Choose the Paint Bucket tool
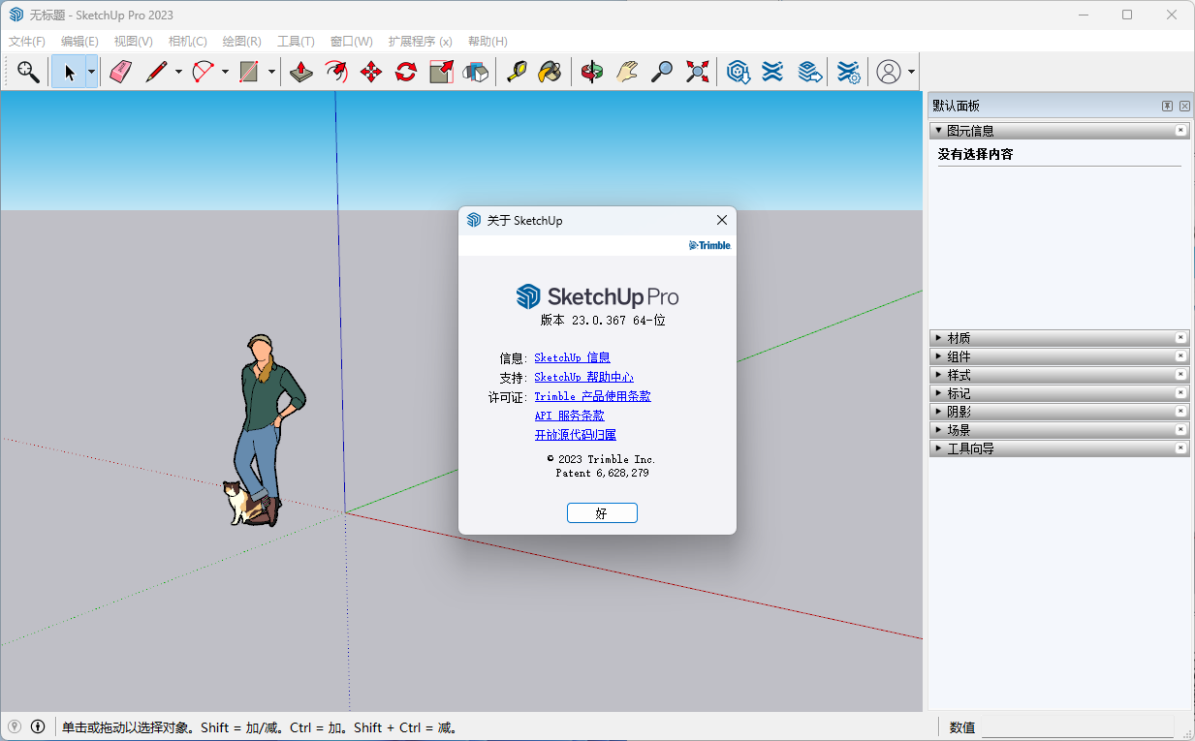Screen dimensions: 1195x741 point(550,72)
